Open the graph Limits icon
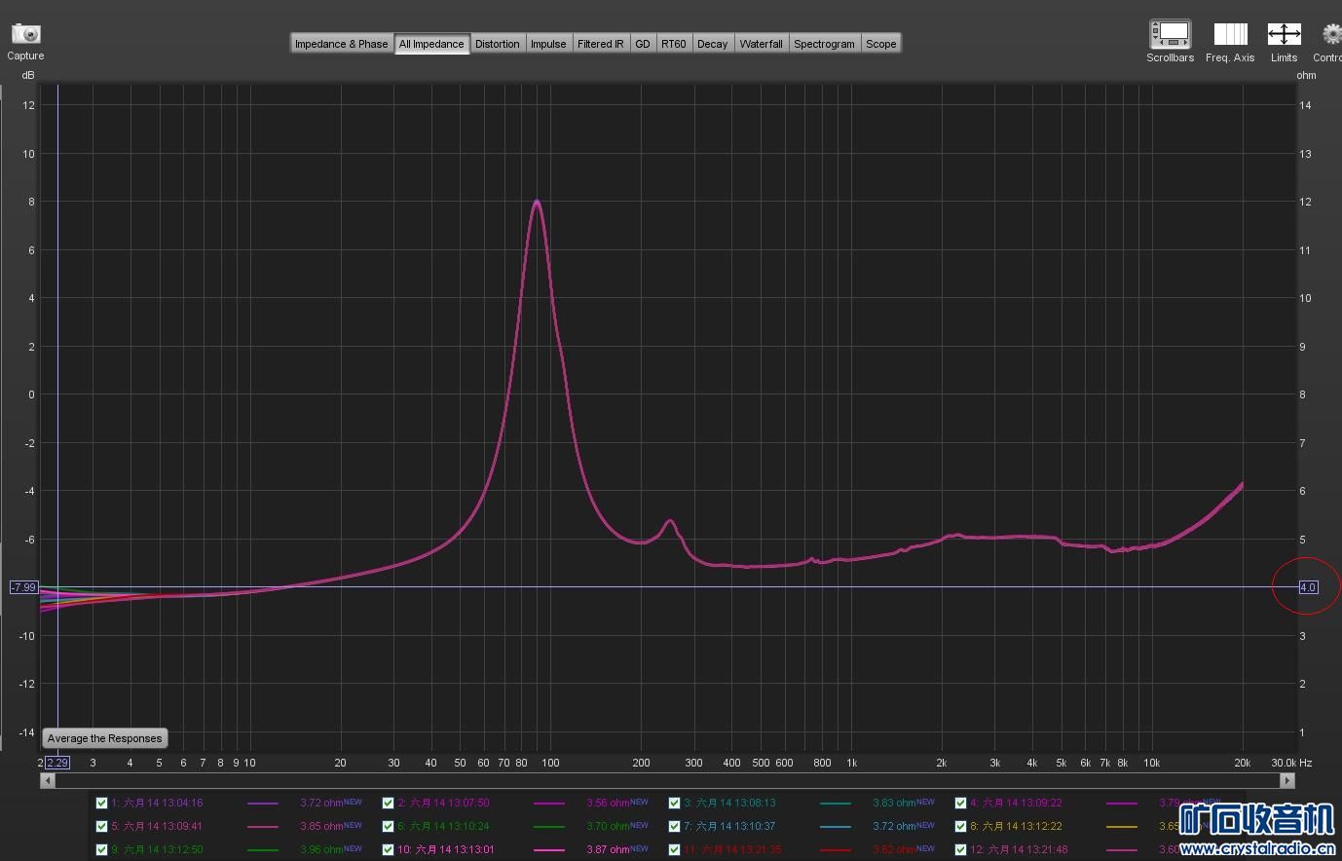1342x861 pixels. tap(1284, 34)
